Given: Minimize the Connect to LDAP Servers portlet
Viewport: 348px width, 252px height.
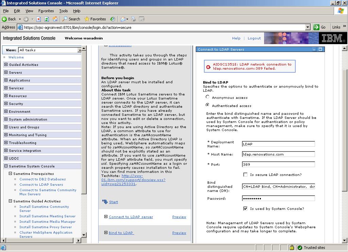Looking at the screenshot, I should 314,49.
